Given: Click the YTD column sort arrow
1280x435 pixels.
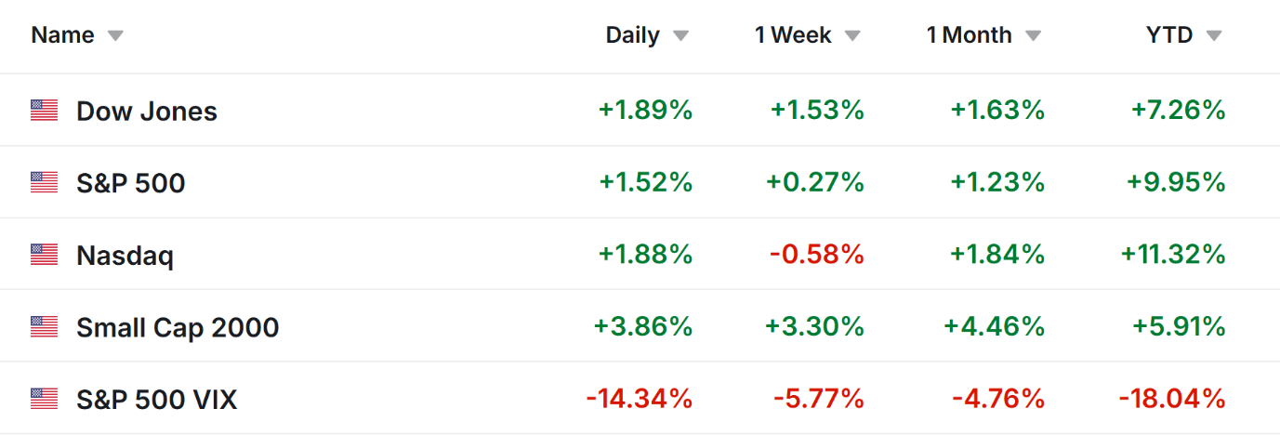Looking at the screenshot, I should [1214, 36].
